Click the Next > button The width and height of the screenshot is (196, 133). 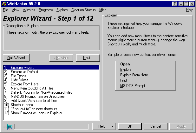coord(88,58)
